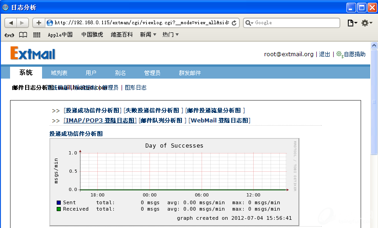Viewport: 378px width, 228px height.
Task: Show all bookmarks via the book icon
Action: coord(23,35)
